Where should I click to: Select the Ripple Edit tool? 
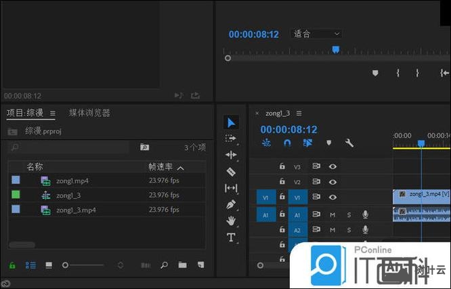tap(231, 155)
